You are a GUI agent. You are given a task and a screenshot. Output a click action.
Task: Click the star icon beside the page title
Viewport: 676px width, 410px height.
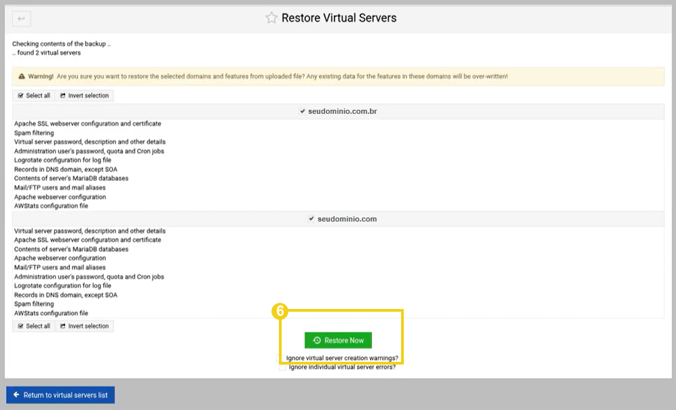pos(271,18)
